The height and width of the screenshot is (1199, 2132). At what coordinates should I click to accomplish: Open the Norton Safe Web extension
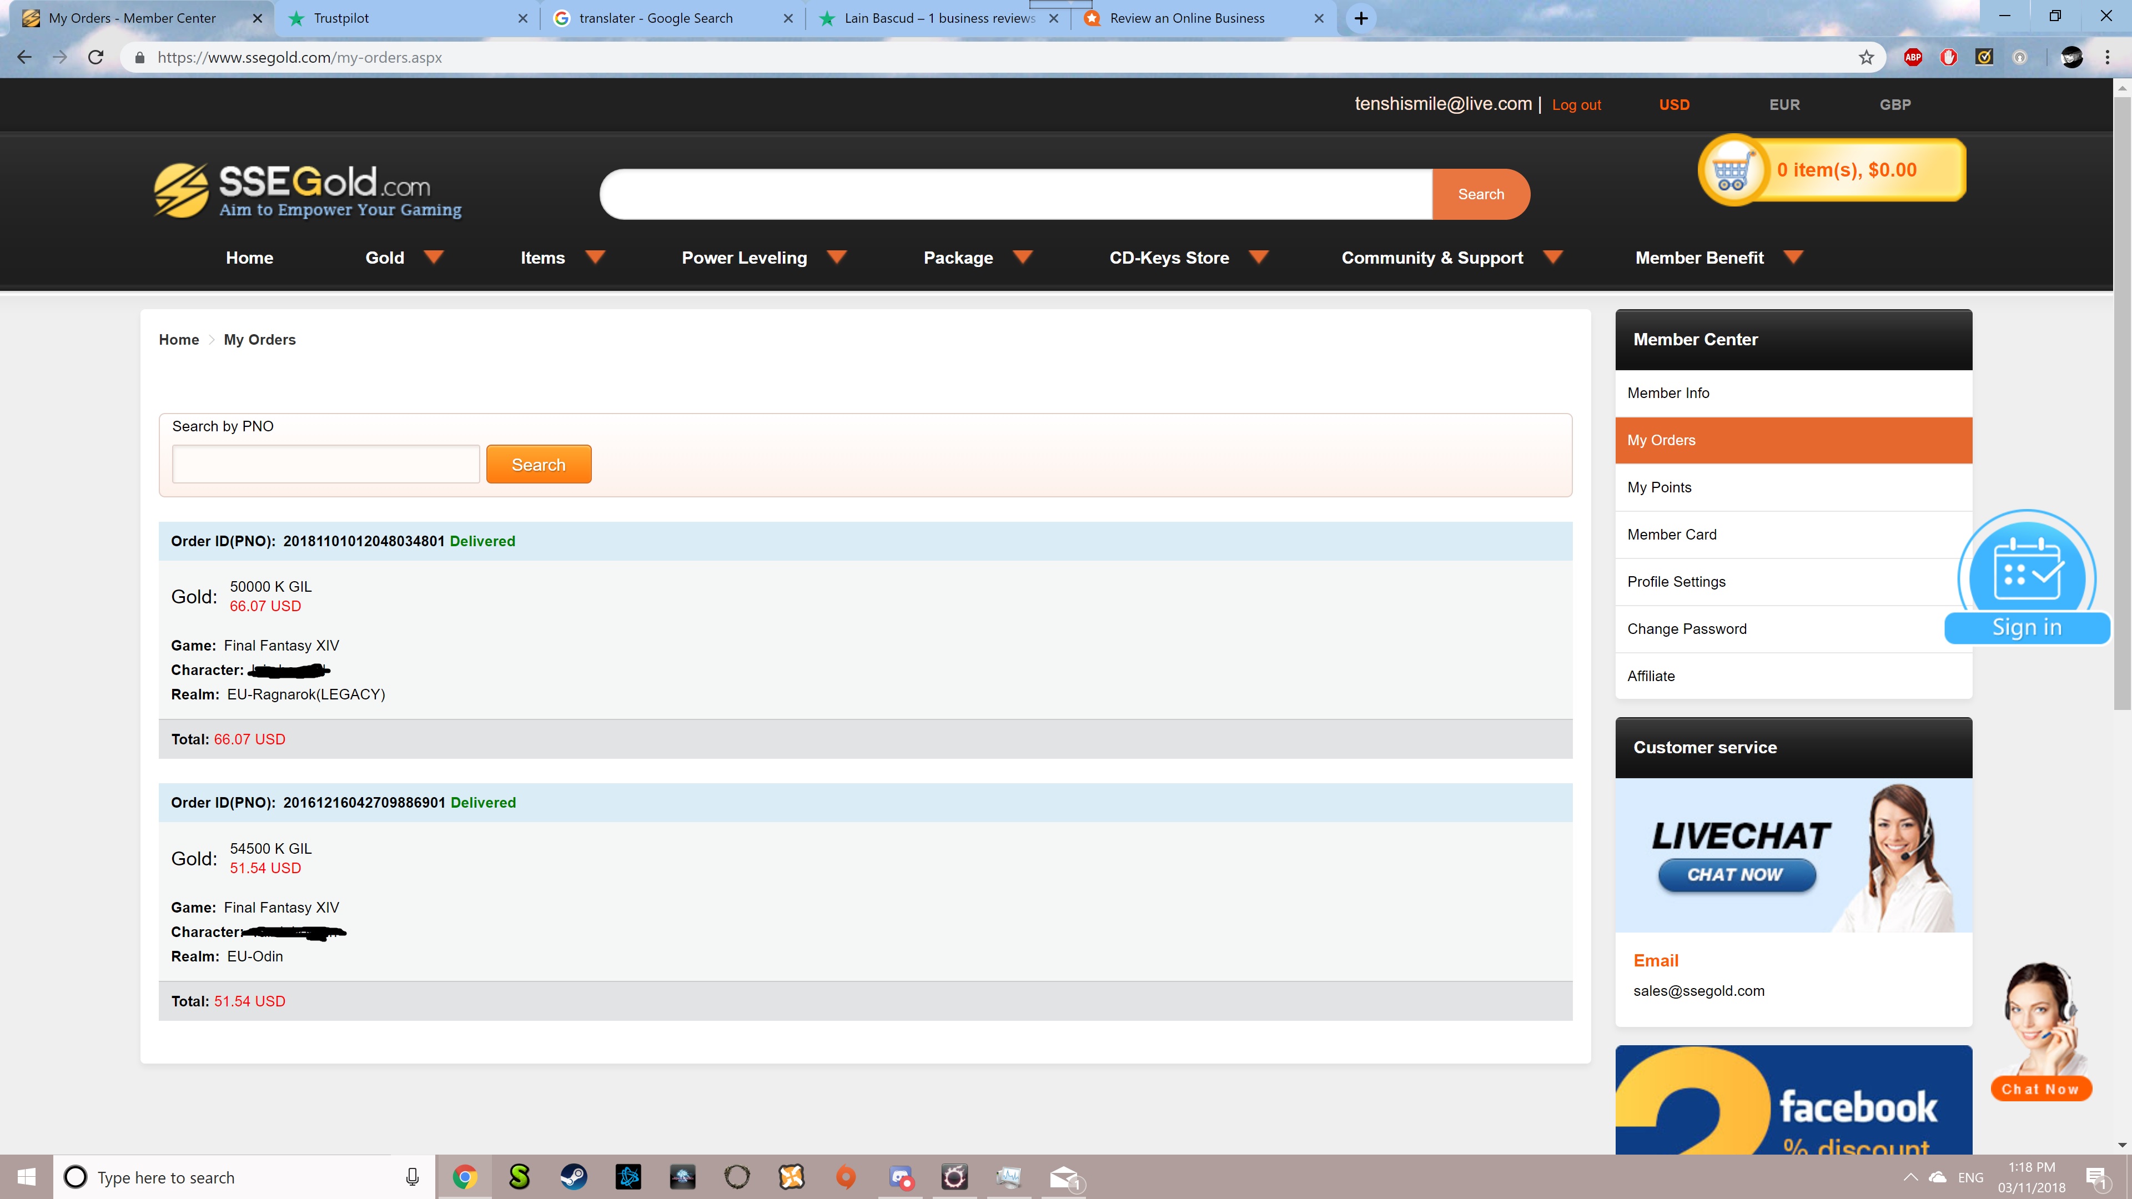1984,57
